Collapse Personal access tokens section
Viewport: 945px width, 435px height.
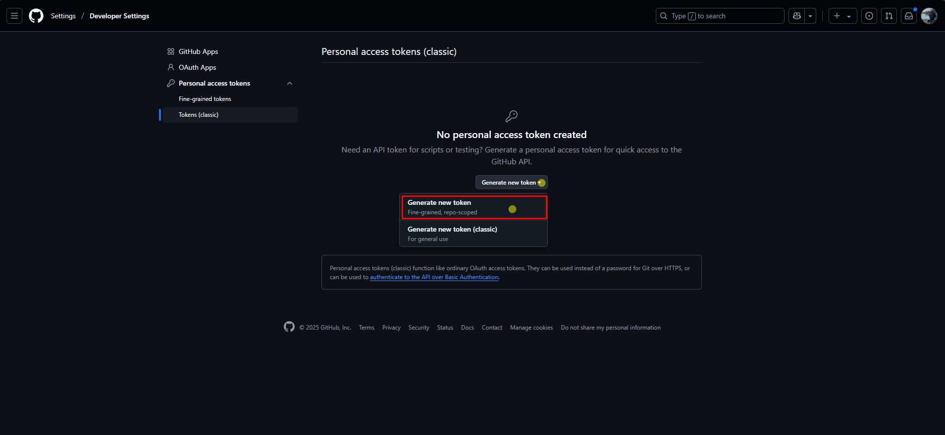click(290, 83)
